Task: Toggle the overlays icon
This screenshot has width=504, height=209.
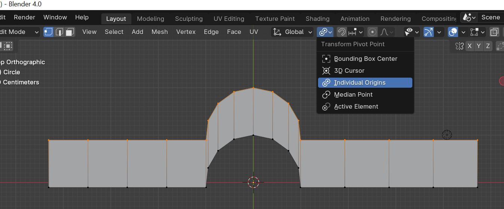Action: point(453,32)
